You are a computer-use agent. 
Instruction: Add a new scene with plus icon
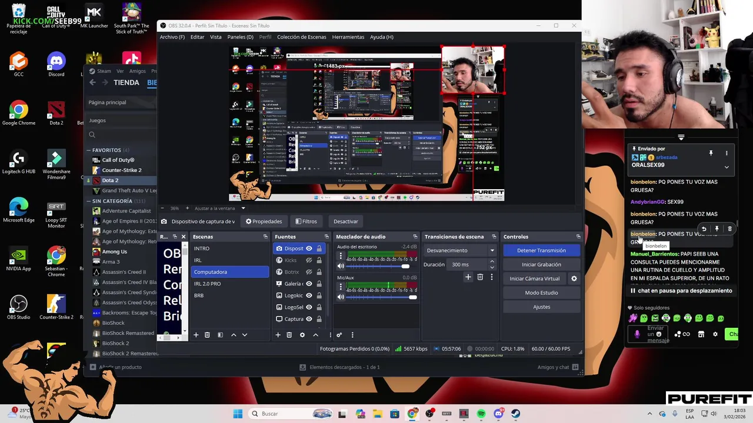coord(196,335)
